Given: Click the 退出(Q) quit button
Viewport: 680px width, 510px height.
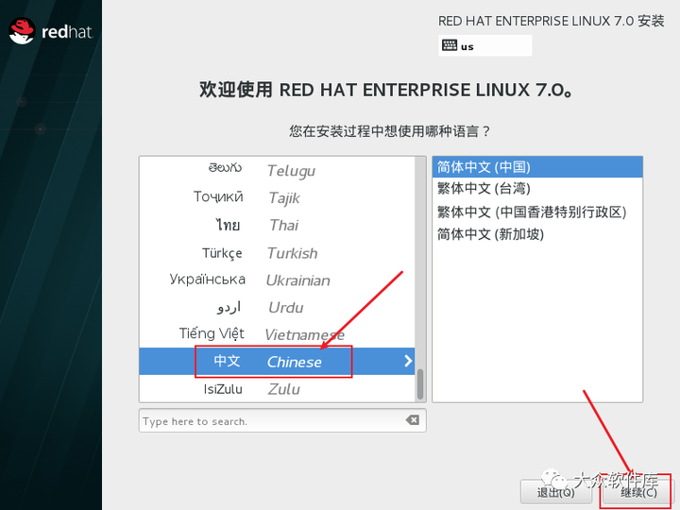Looking at the screenshot, I should pyautogui.click(x=555, y=492).
